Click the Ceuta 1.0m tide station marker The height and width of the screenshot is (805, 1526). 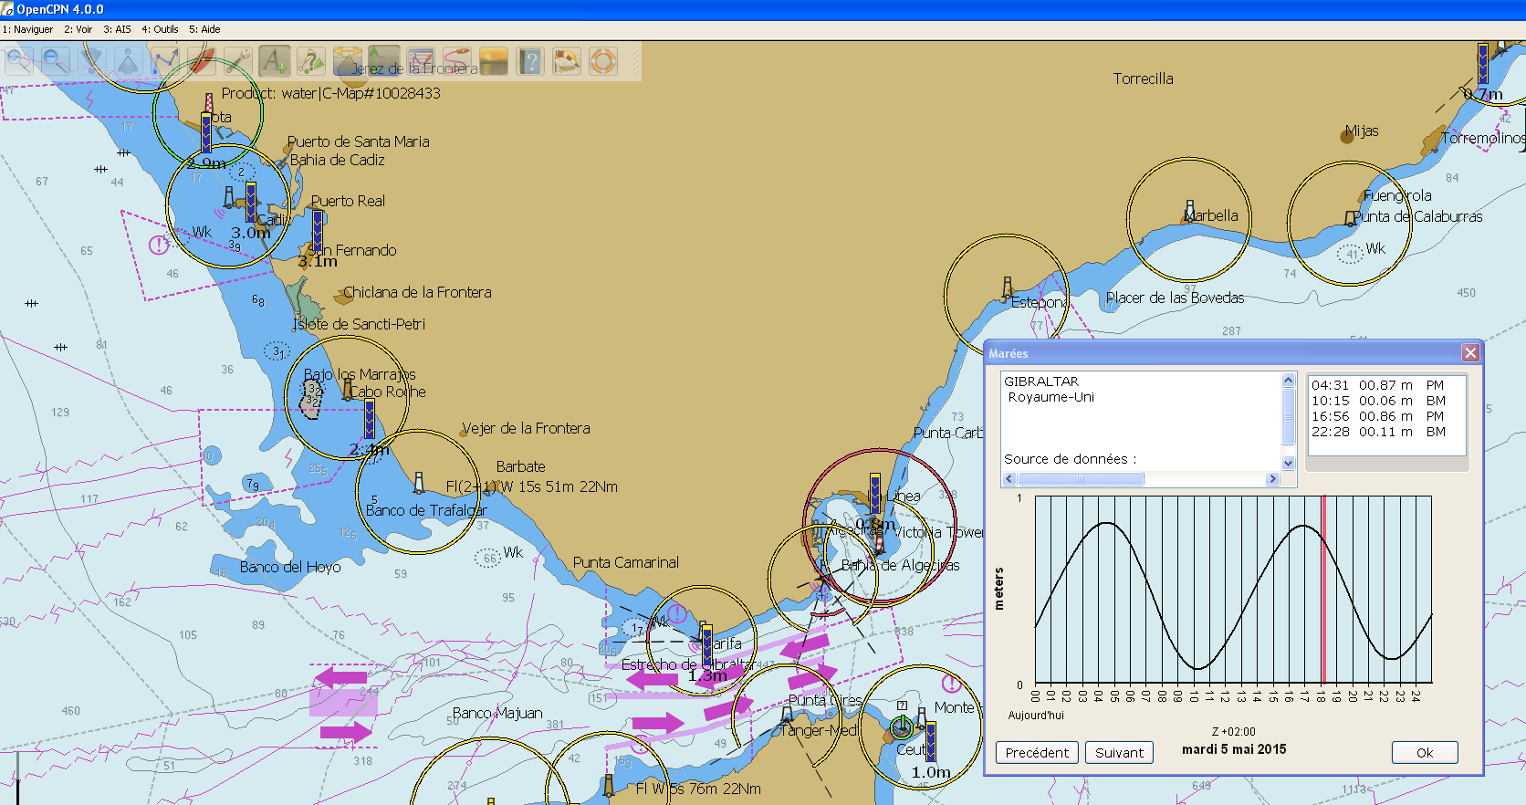[x=931, y=742]
